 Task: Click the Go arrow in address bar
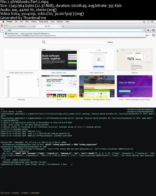144,30
